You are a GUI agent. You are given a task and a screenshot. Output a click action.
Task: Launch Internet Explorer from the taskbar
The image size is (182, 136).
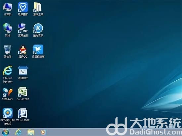18,132
